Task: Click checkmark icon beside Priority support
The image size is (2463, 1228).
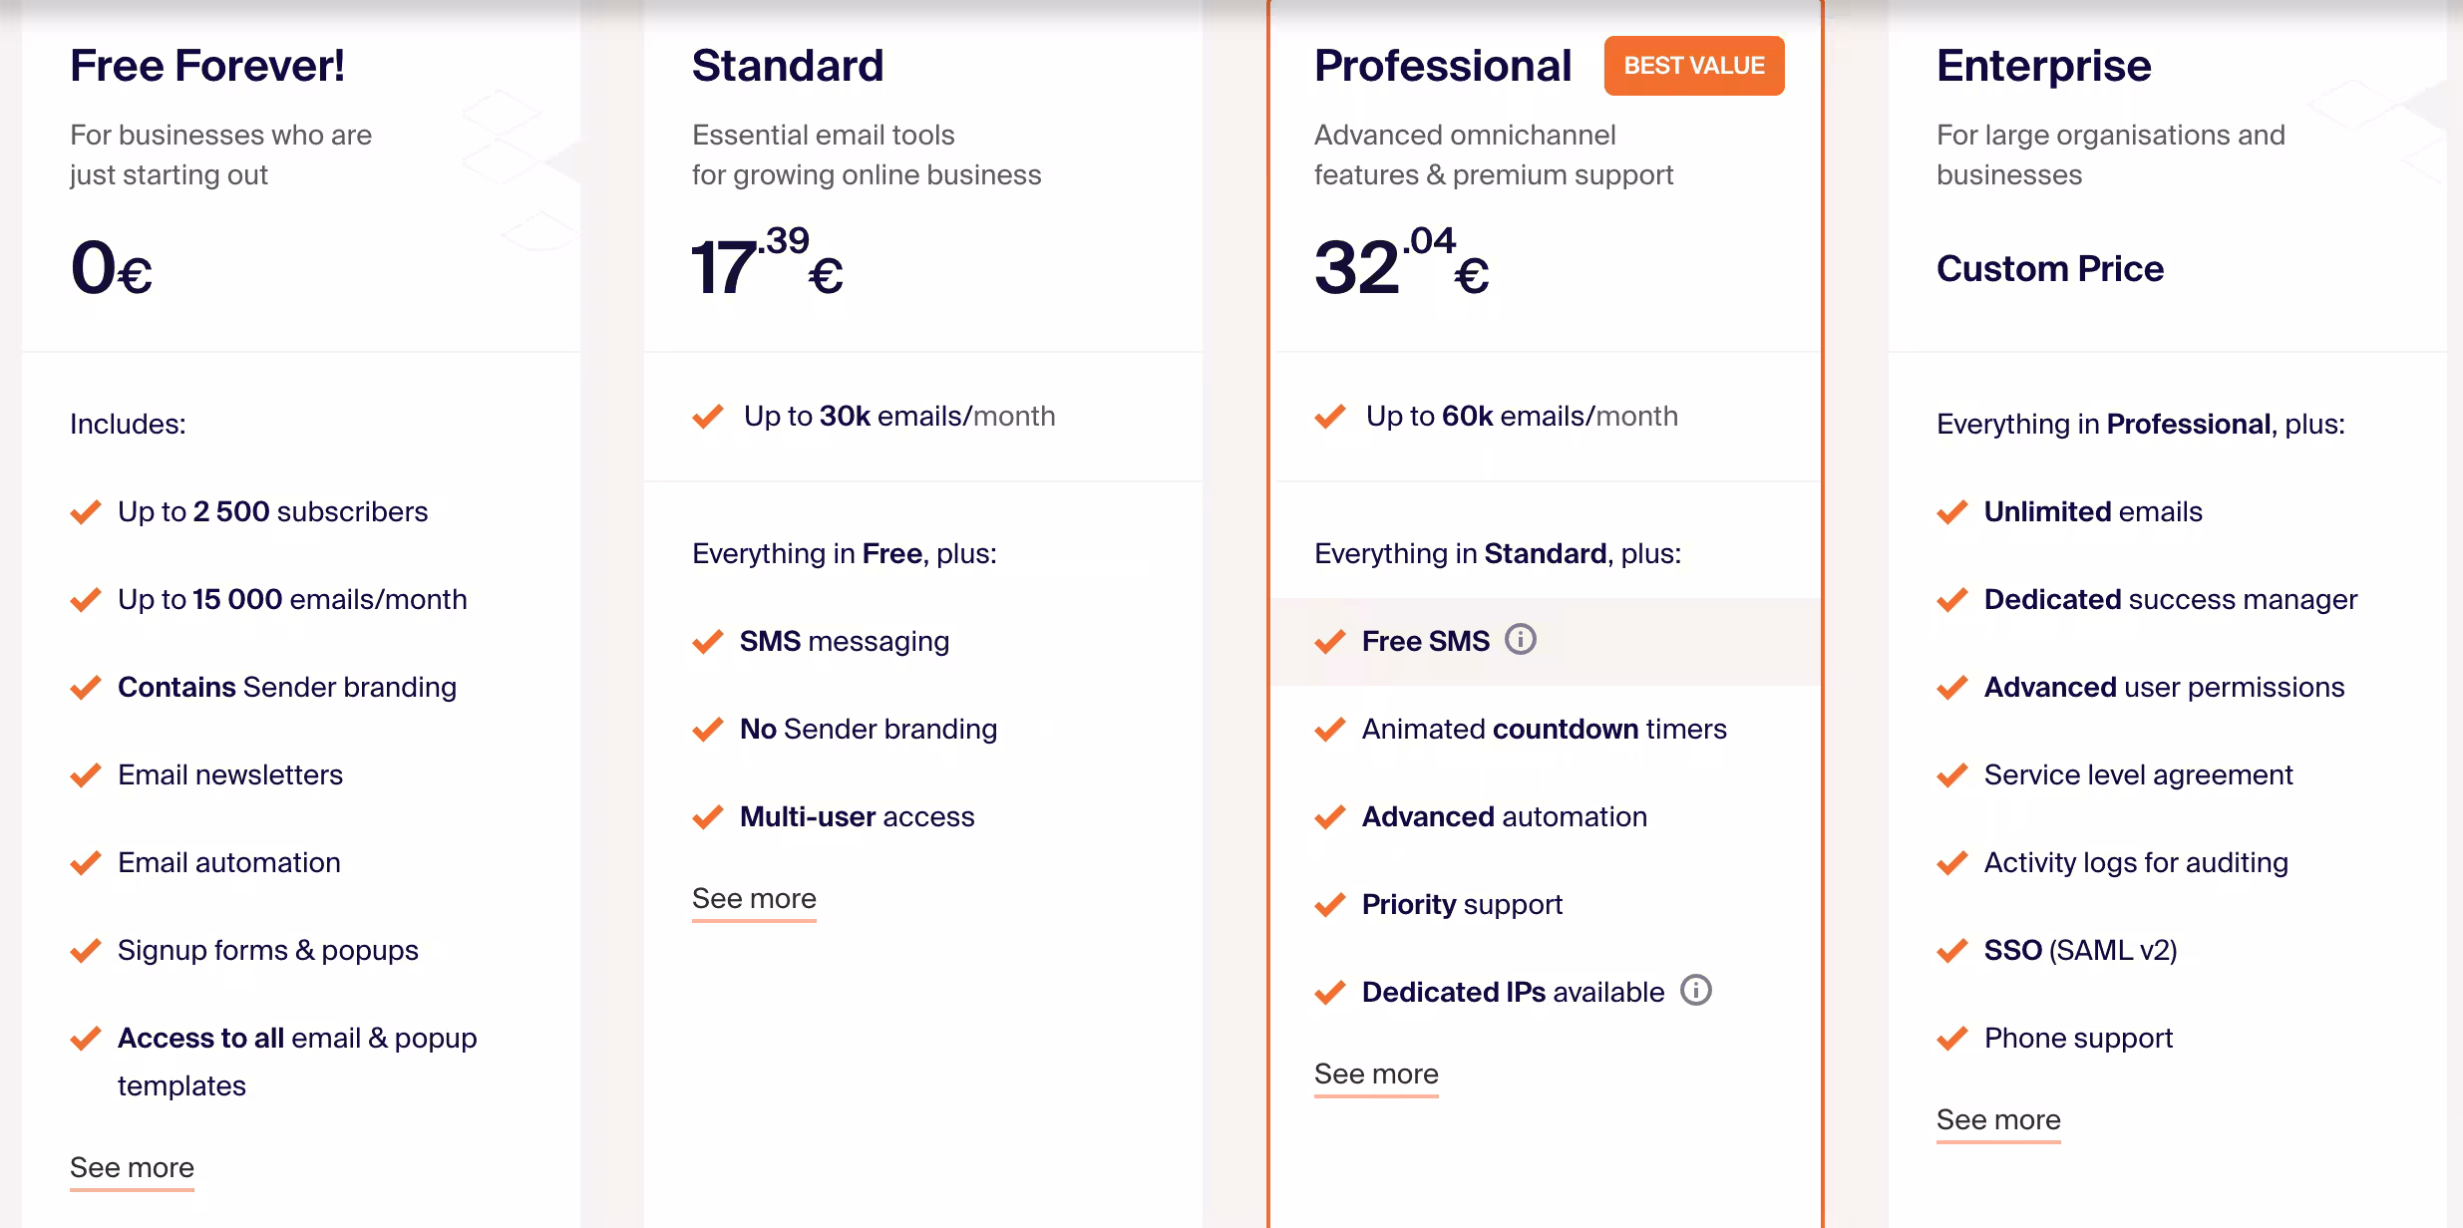Action: coord(1330,904)
